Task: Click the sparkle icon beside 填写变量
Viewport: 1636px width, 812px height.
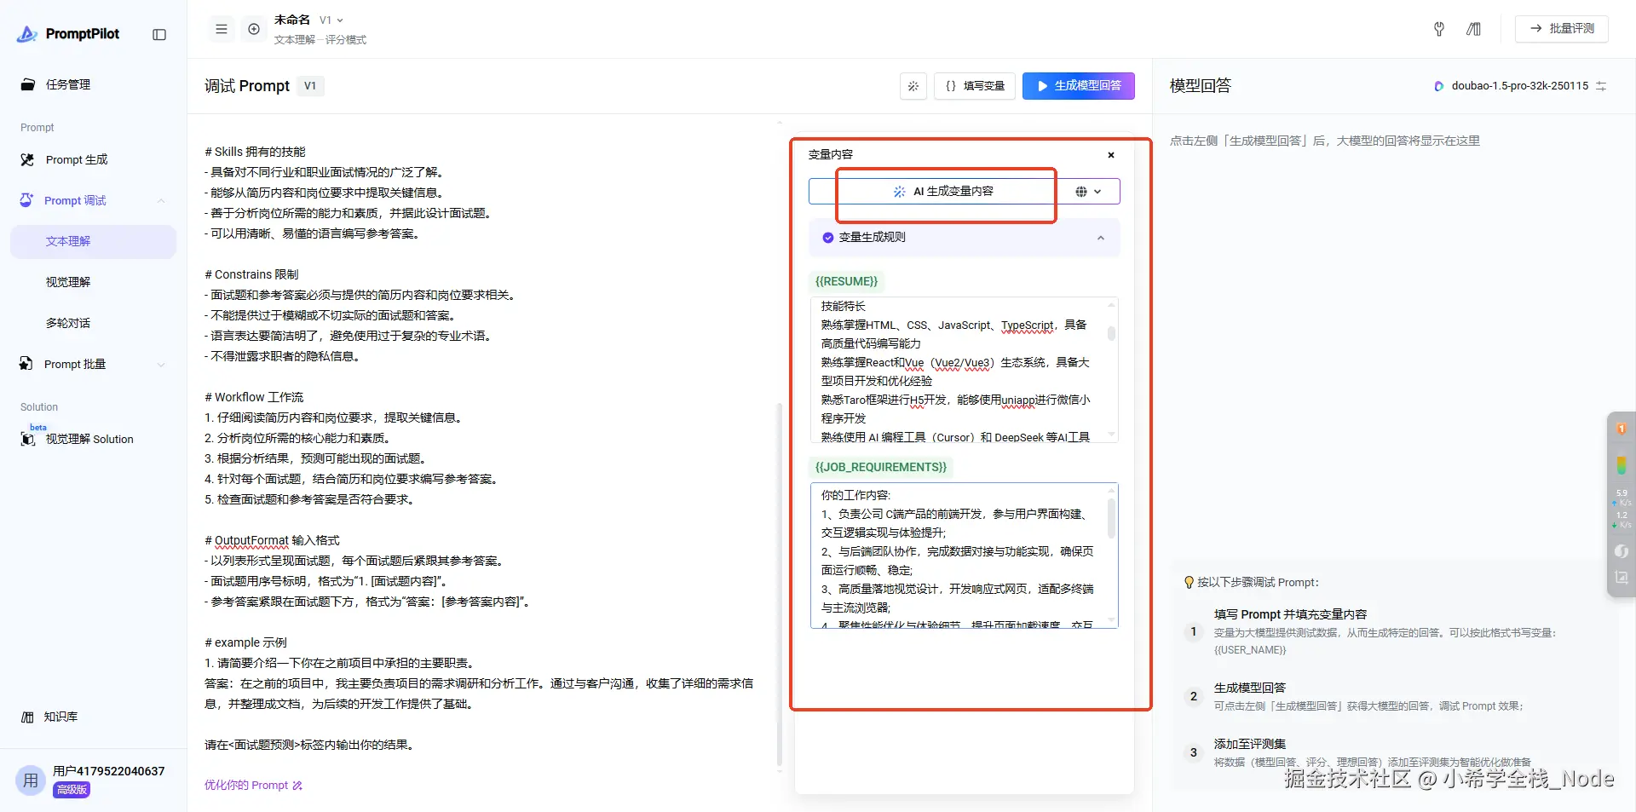Action: 913,86
